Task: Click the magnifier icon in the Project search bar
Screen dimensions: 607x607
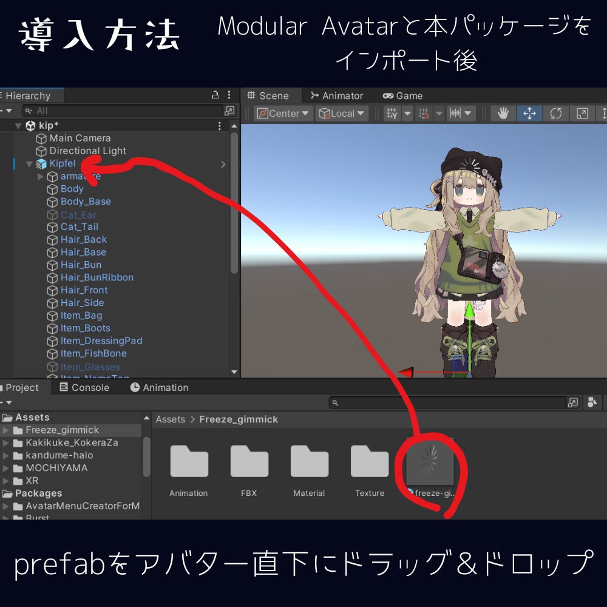Action: click(336, 402)
